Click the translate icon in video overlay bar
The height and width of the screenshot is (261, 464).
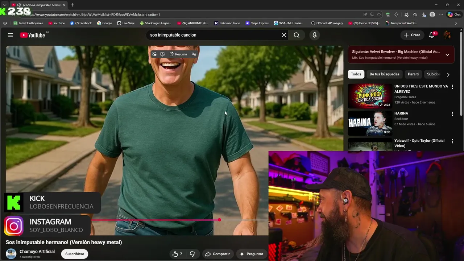194,54
